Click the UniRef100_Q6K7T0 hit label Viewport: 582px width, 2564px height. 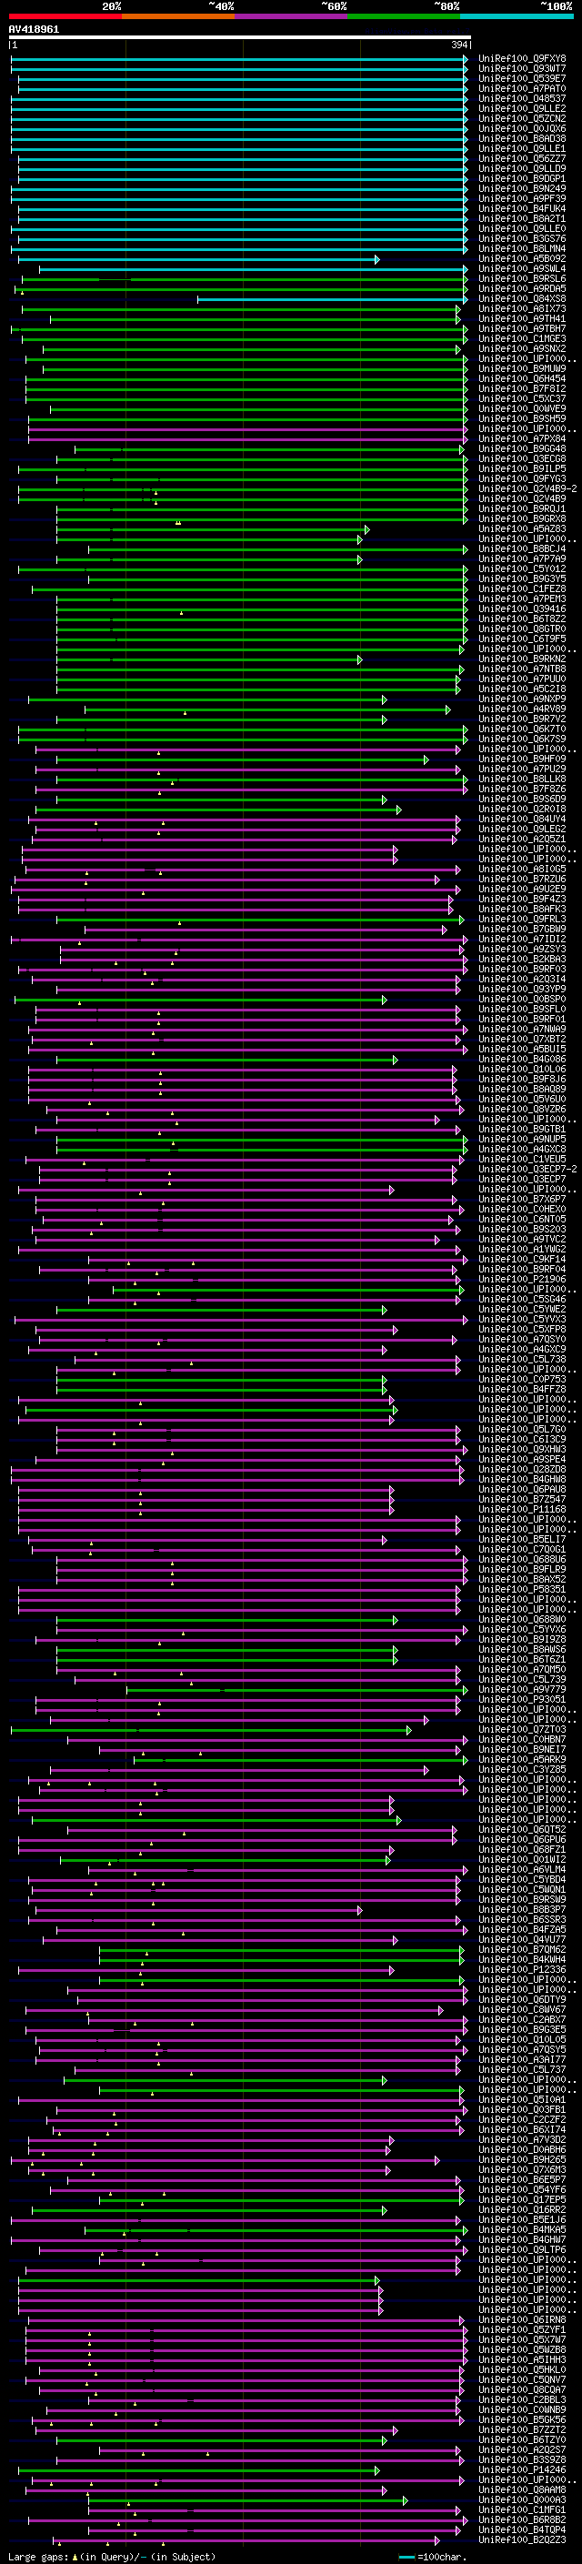[x=522, y=729]
